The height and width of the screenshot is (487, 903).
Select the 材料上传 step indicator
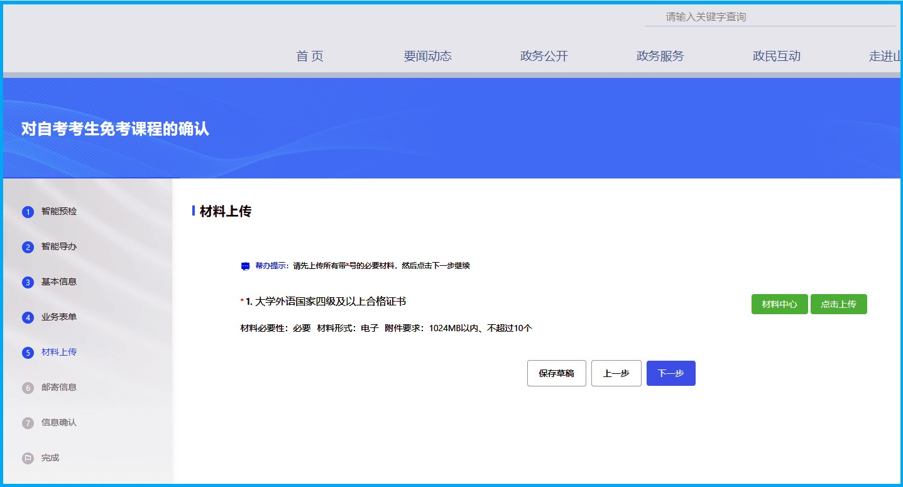tap(28, 353)
